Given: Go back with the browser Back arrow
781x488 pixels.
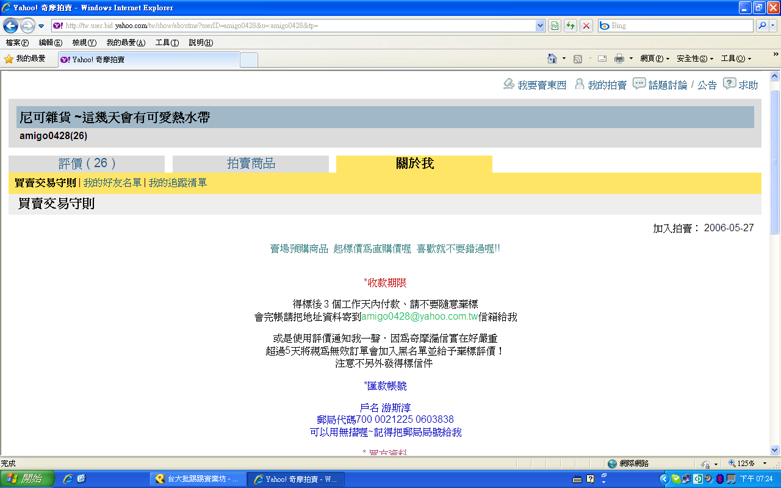Looking at the screenshot, I should [11, 26].
